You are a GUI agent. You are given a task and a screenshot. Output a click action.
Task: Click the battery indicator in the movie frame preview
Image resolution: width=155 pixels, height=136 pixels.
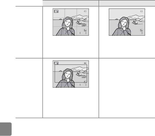tap(85, 63)
